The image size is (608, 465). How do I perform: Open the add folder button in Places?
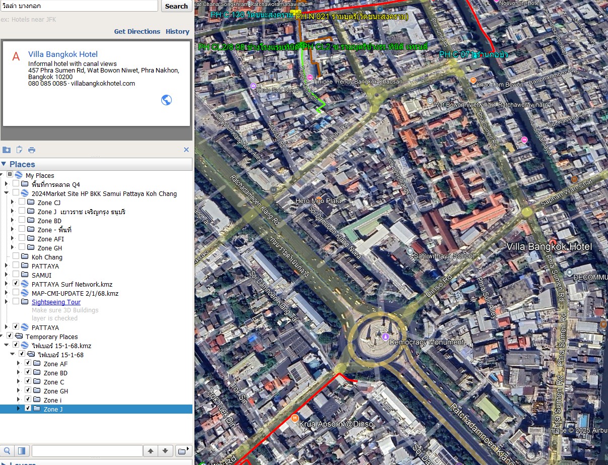(183, 450)
